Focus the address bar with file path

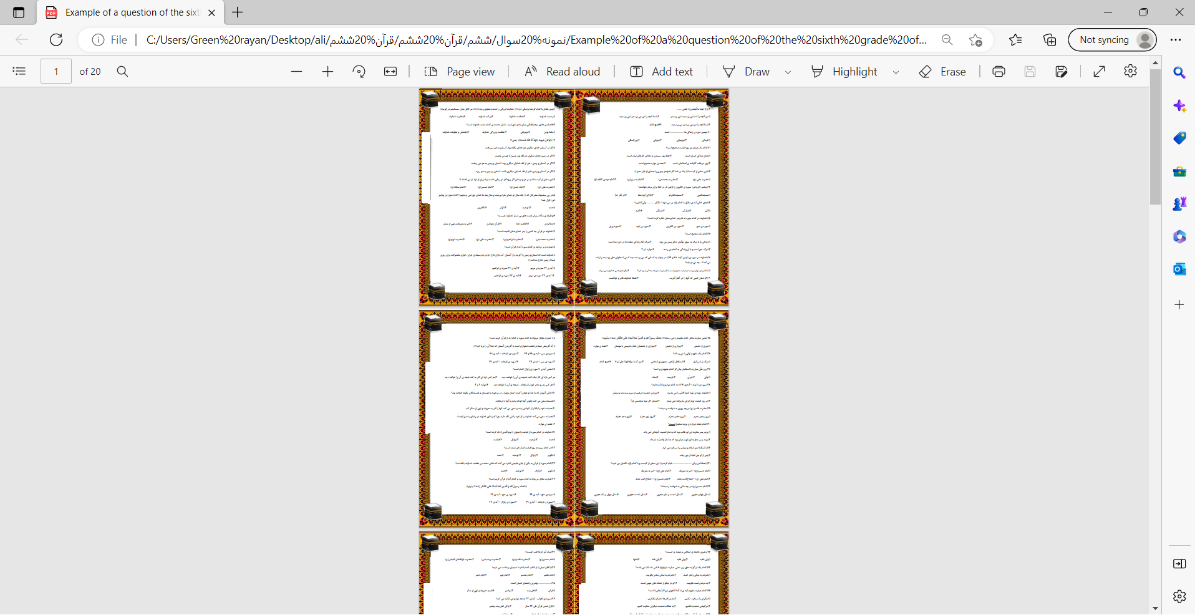tap(536, 40)
